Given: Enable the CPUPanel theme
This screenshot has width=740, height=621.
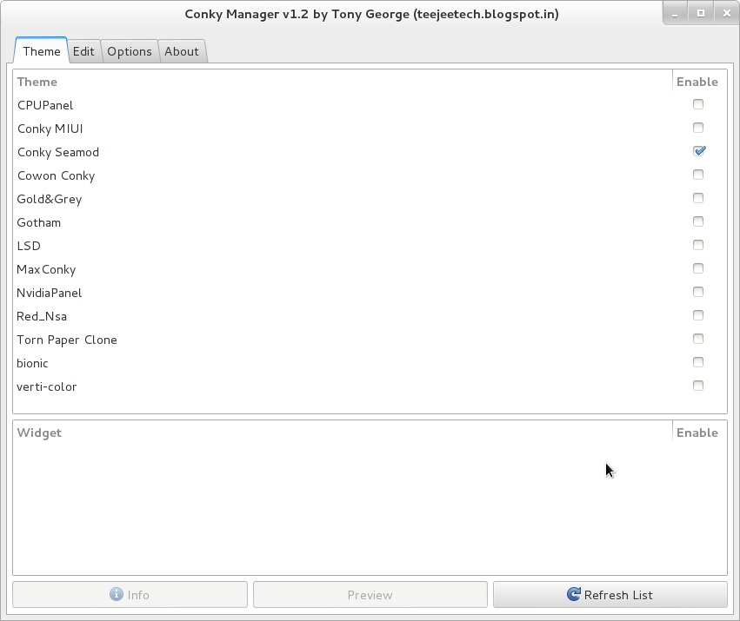Looking at the screenshot, I should click(x=698, y=103).
